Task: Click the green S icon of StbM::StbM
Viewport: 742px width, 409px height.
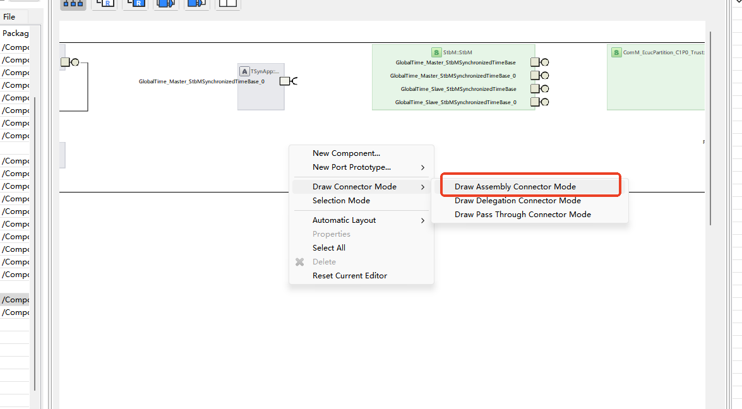Action: [436, 52]
